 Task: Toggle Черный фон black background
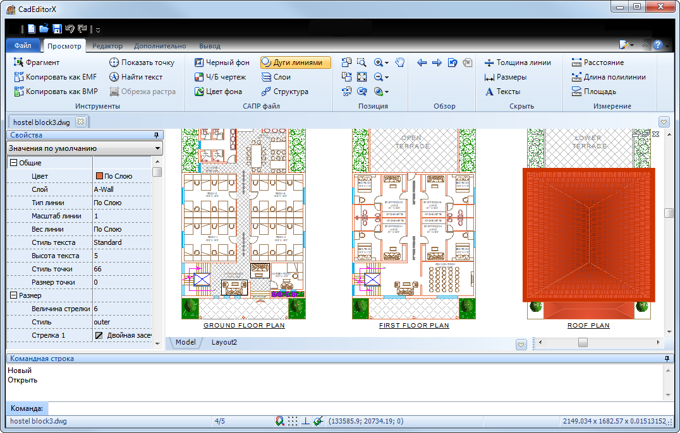[222, 62]
